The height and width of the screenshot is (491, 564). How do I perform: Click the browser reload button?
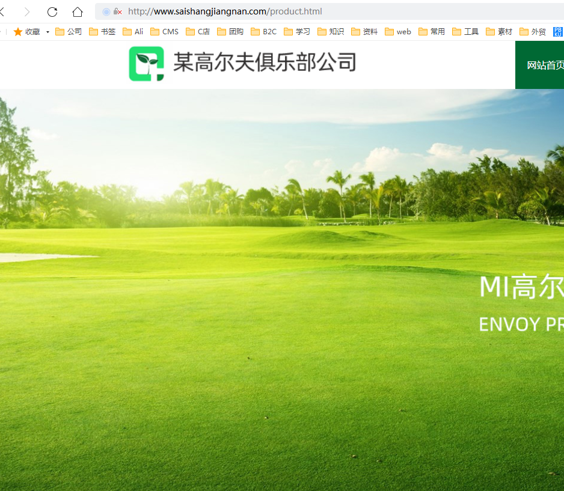coord(52,12)
